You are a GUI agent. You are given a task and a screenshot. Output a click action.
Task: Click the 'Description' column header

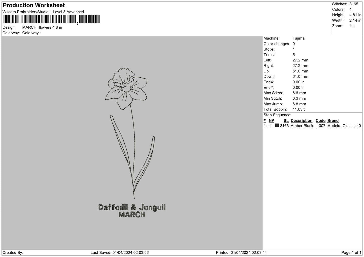(302, 121)
